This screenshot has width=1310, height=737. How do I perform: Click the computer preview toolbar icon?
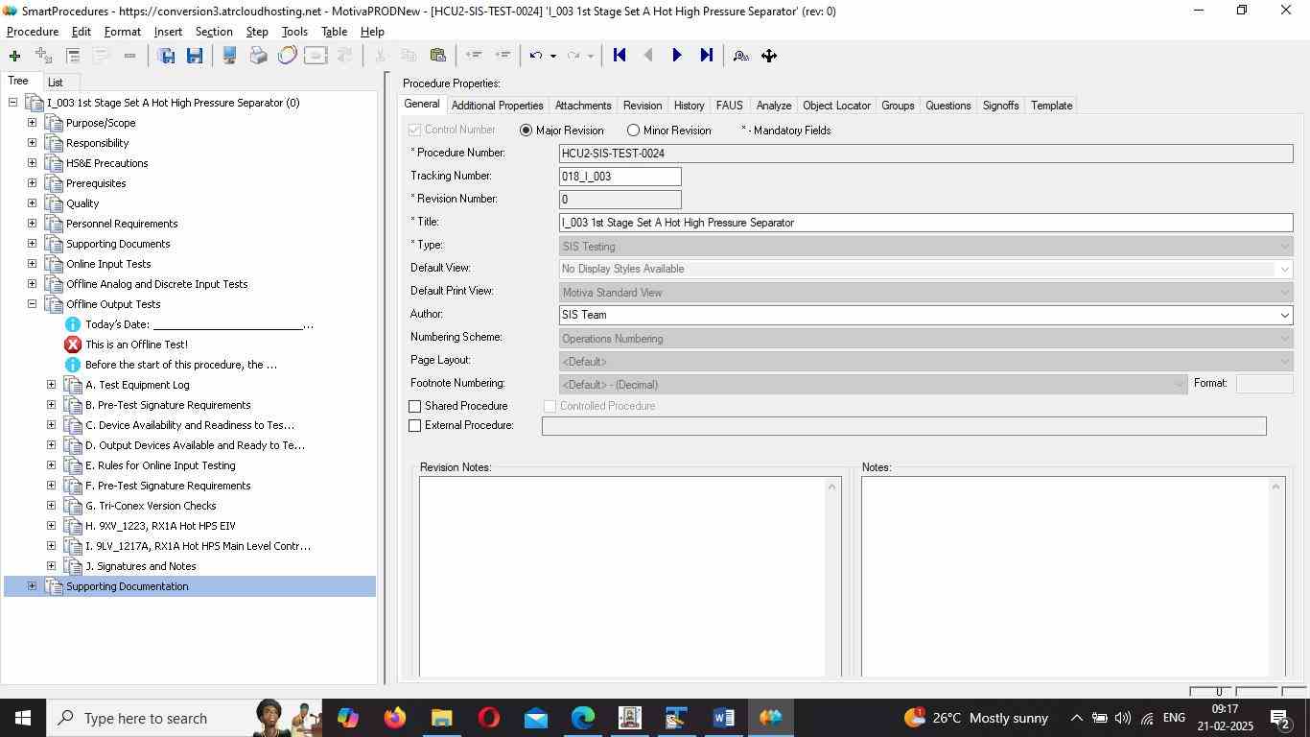(x=229, y=56)
